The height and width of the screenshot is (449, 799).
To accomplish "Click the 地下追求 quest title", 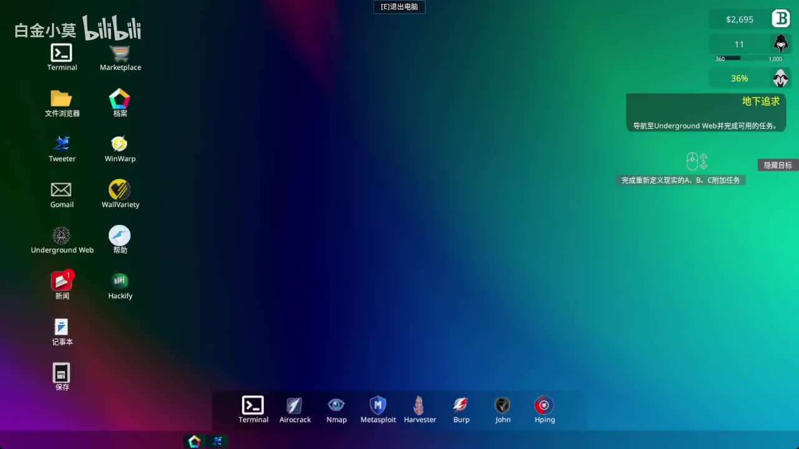I will pyautogui.click(x=761, y=101).
